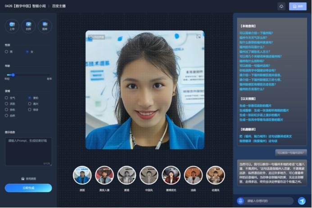The image size is (312, 208).
Task: Click the 使用原图 icon above generate button
Action: click(23, 179)
